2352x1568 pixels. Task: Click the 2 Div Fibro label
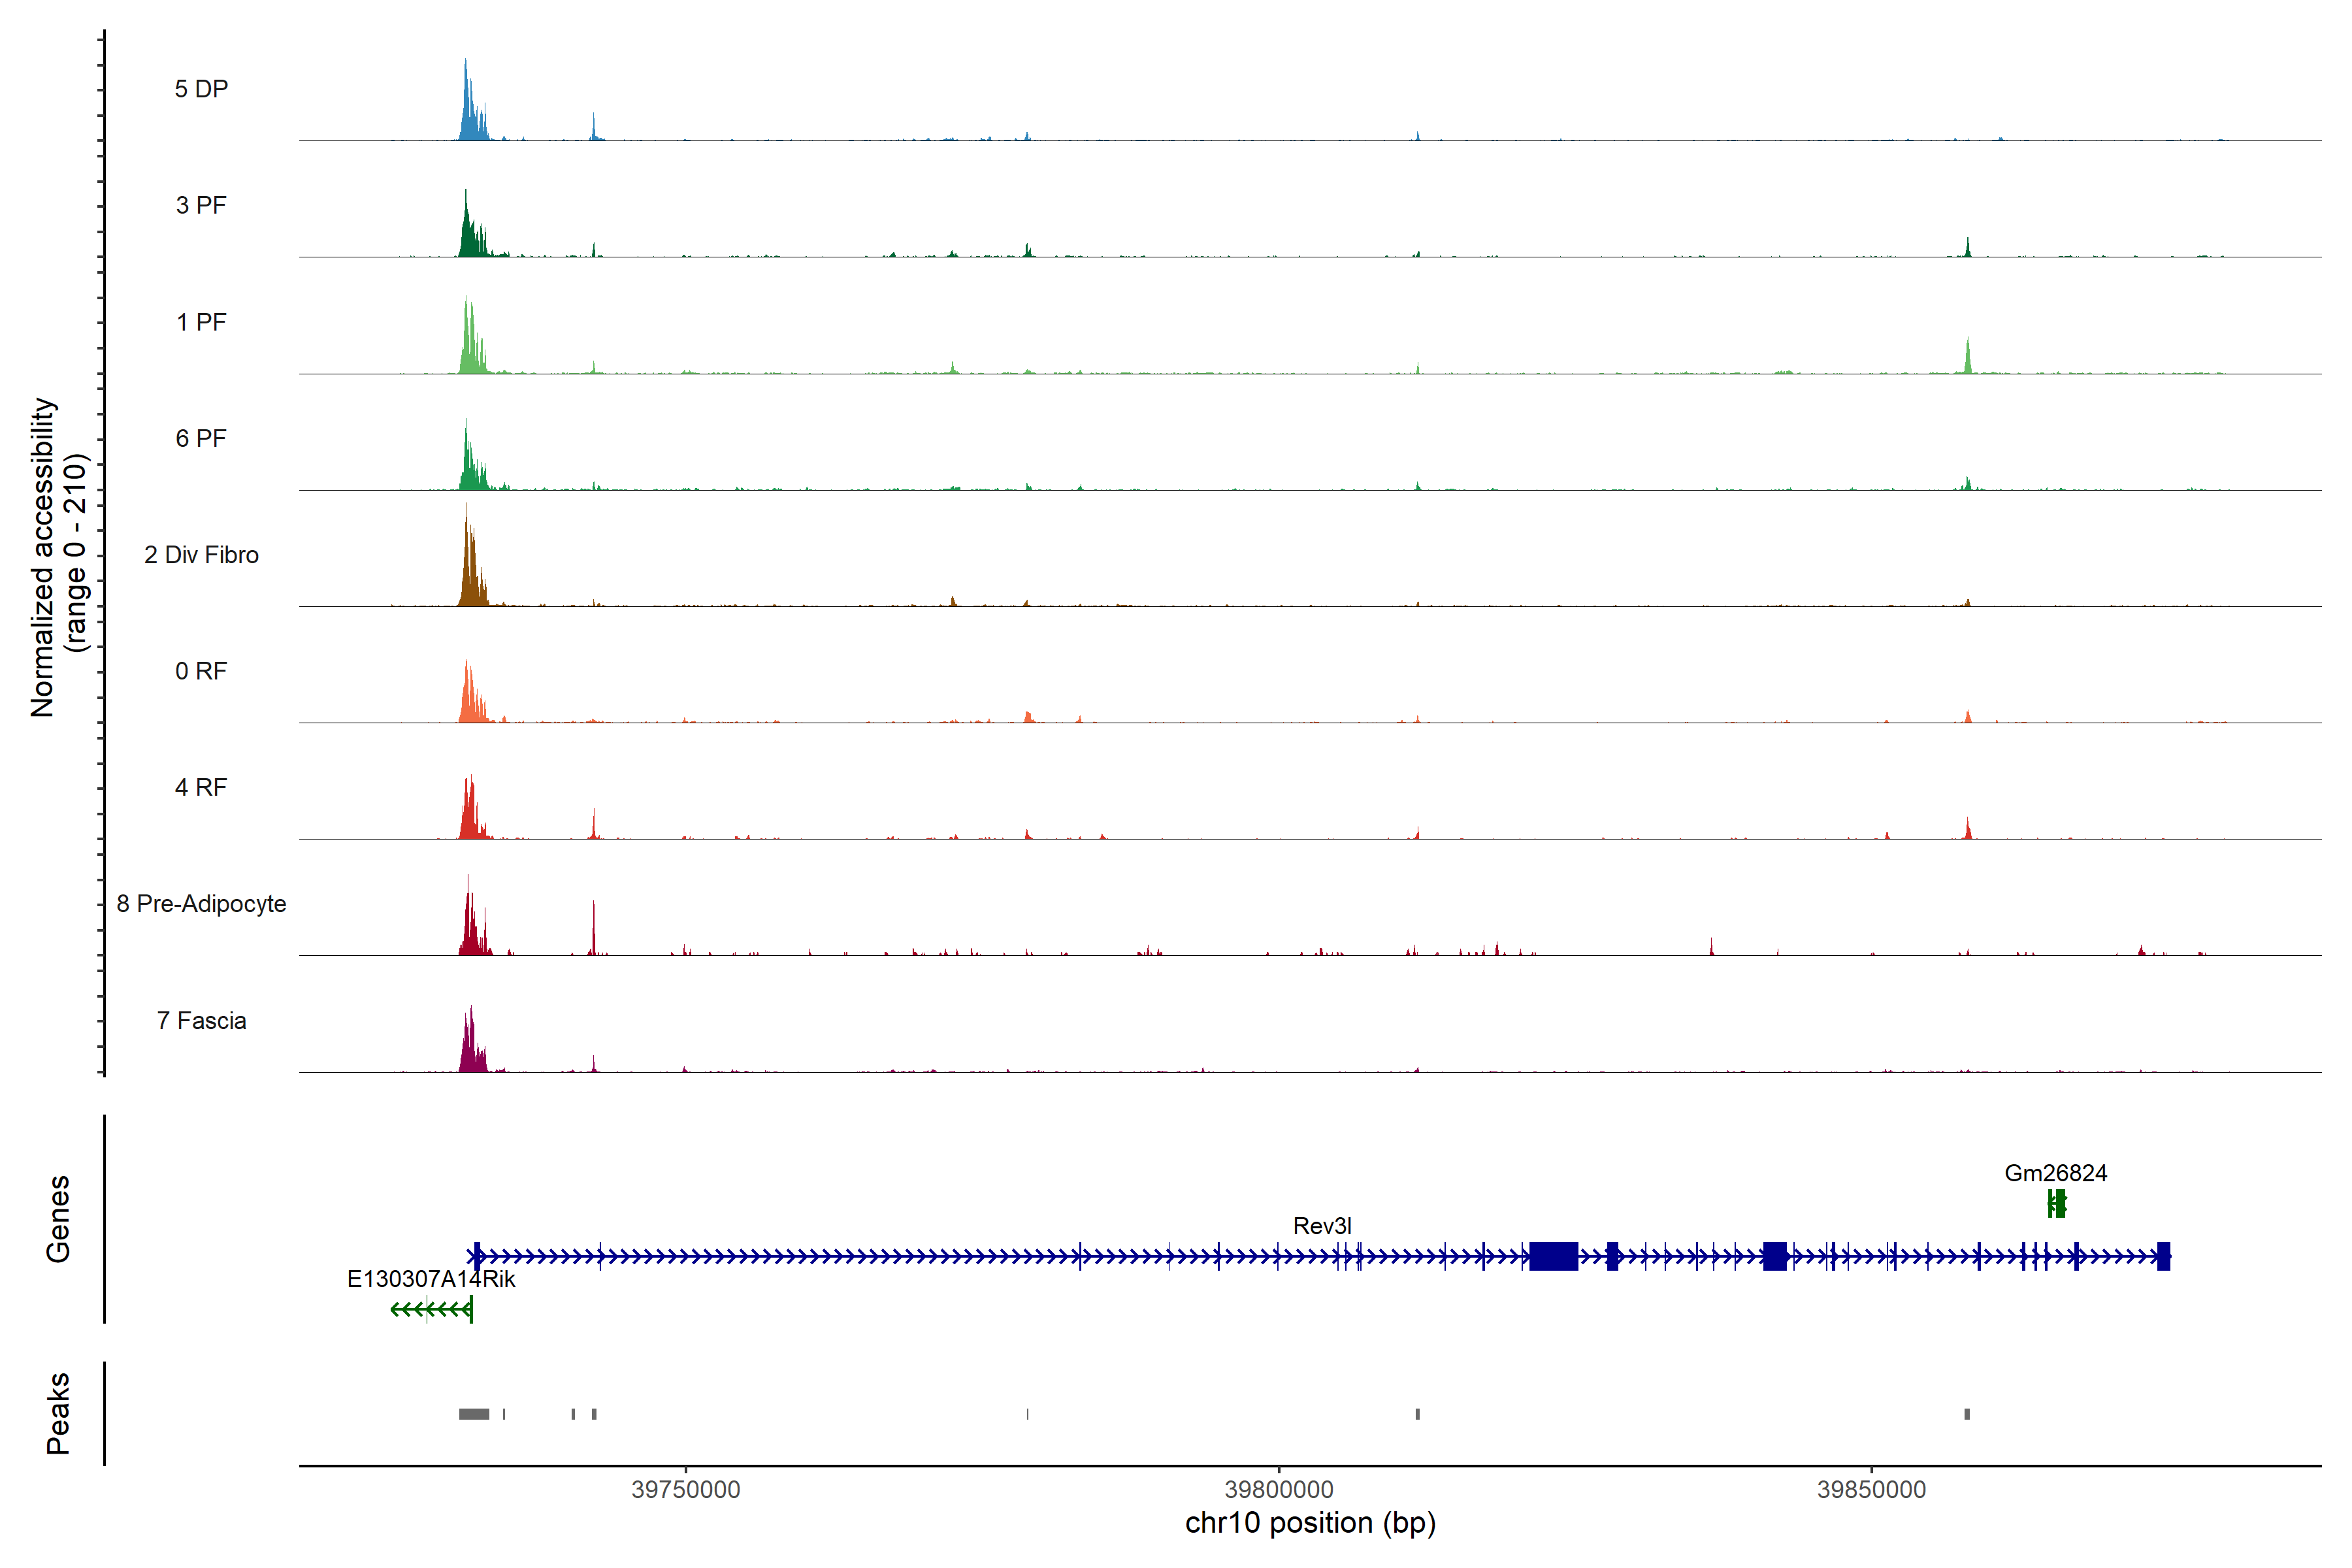[x=201, y=555]
